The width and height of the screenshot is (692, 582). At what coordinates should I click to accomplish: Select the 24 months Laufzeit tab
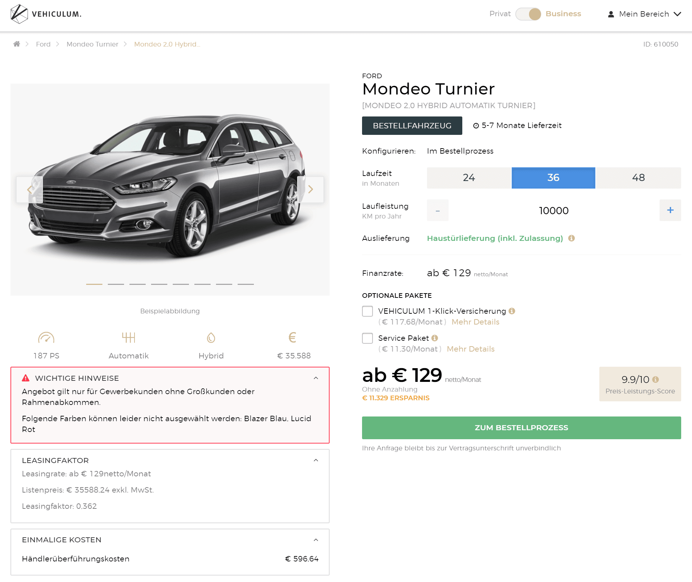[x=469, y=178]
